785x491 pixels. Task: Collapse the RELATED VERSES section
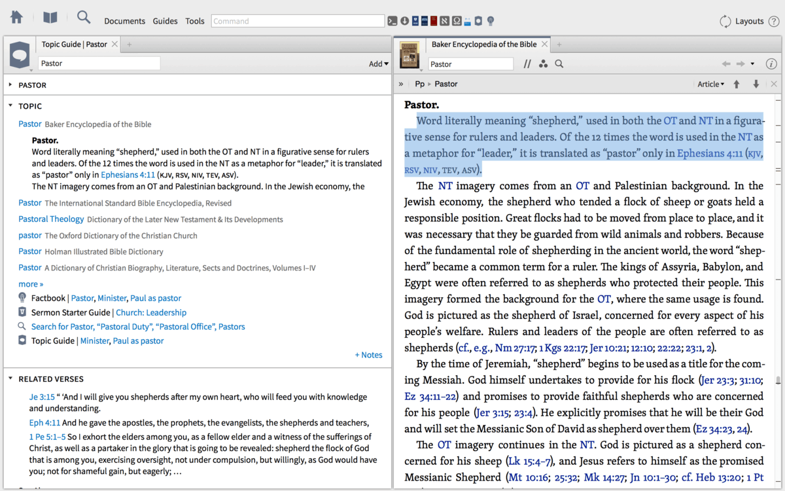pyautogui.click(x=10, y=379)
